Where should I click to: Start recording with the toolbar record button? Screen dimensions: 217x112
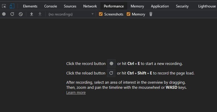(x=4, y=14)
